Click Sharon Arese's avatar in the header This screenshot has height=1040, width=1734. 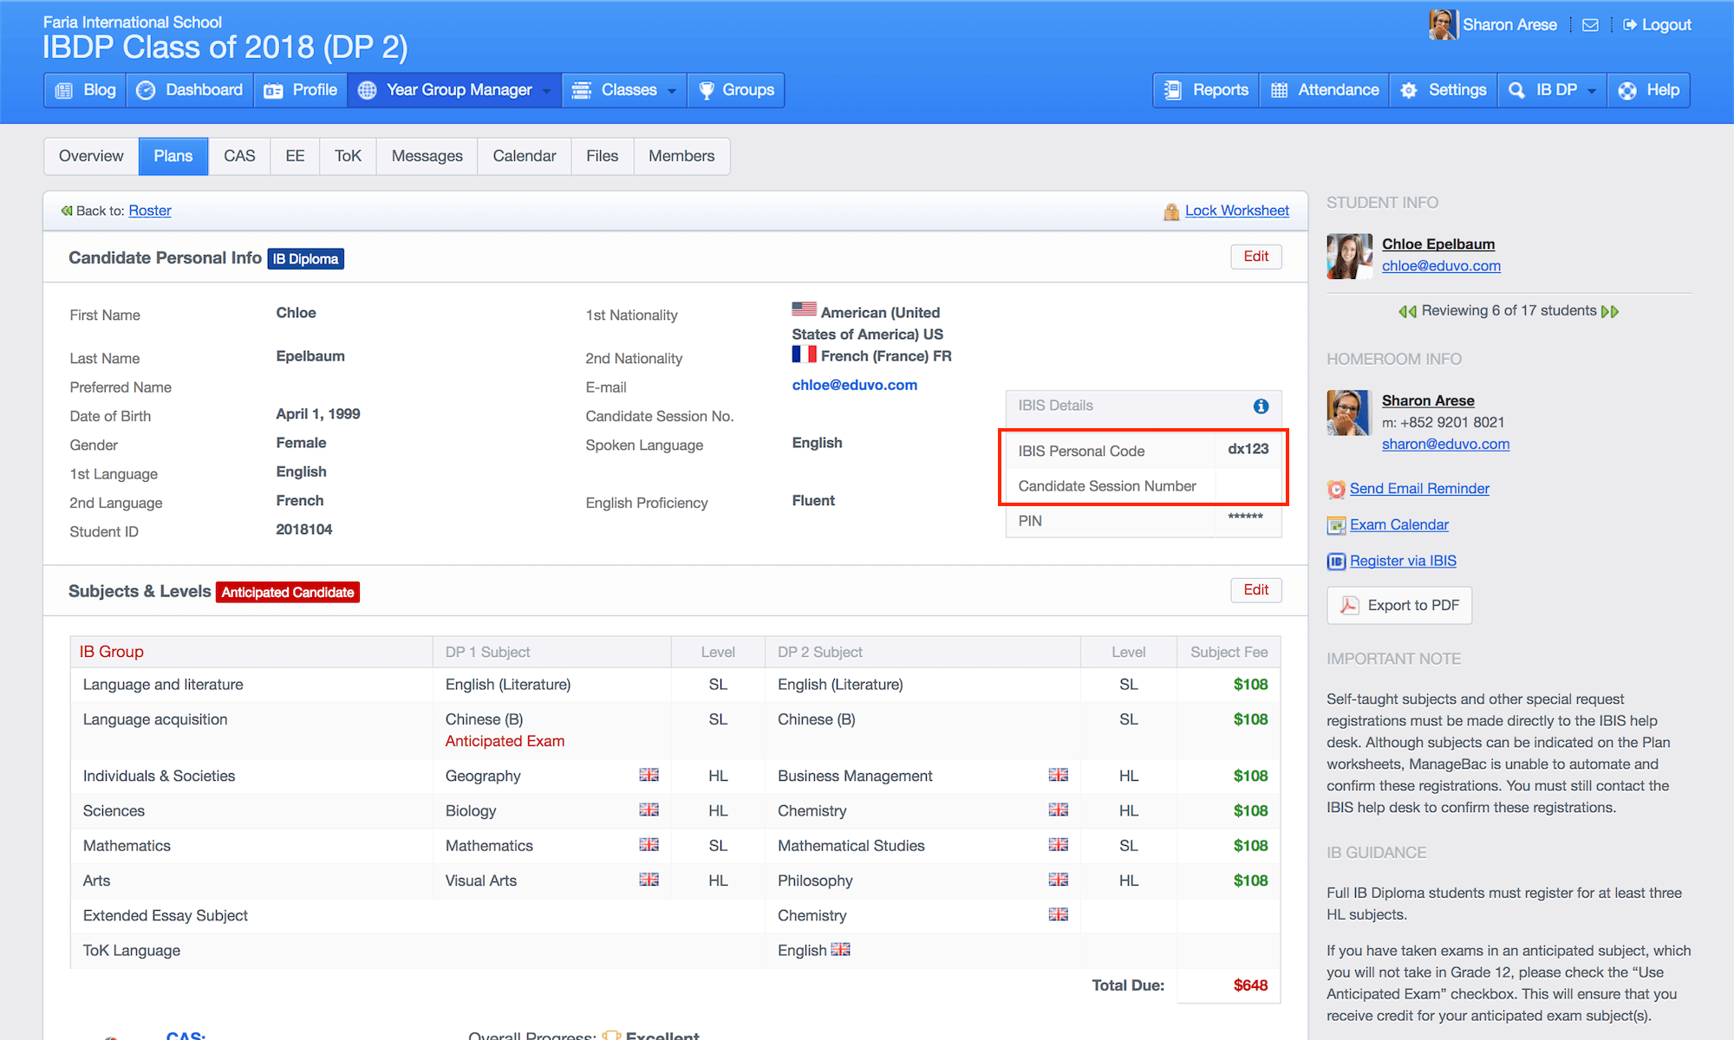pos(1443,24)
